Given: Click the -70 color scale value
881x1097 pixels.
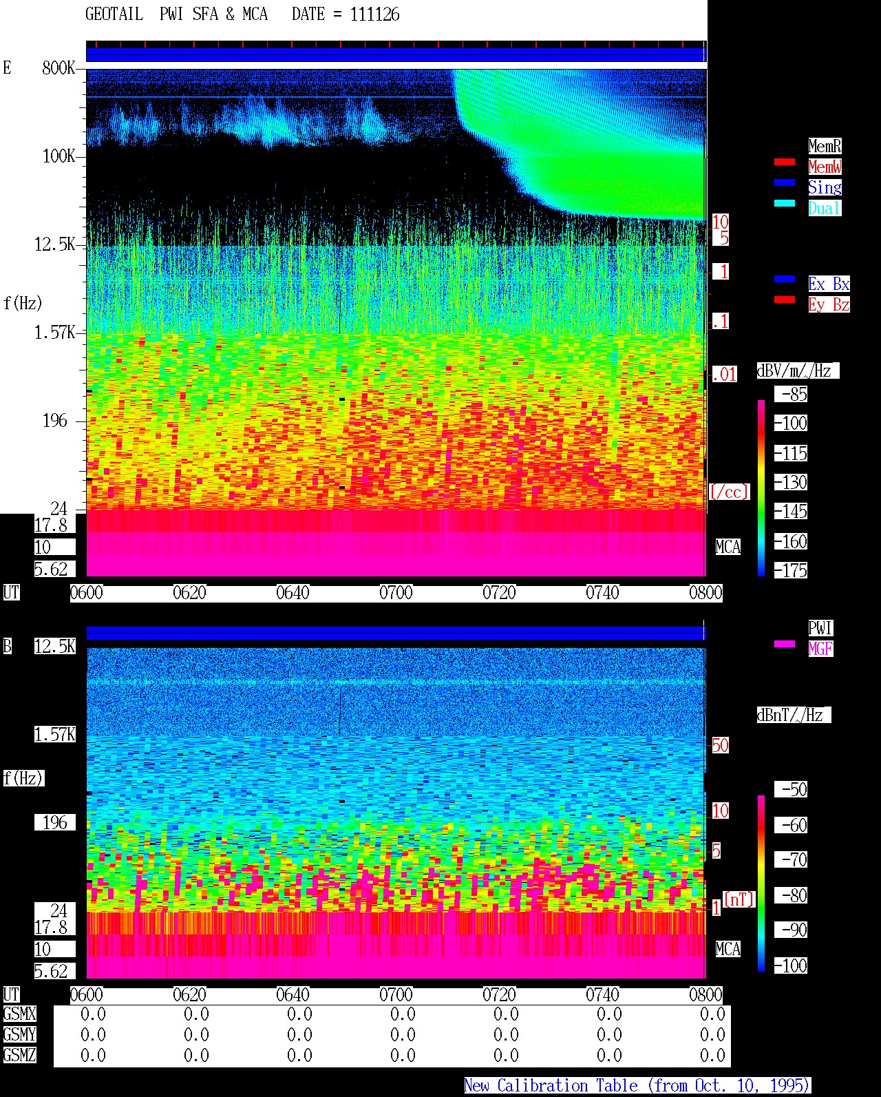Looking at the screenshot, I should (791, 859).
